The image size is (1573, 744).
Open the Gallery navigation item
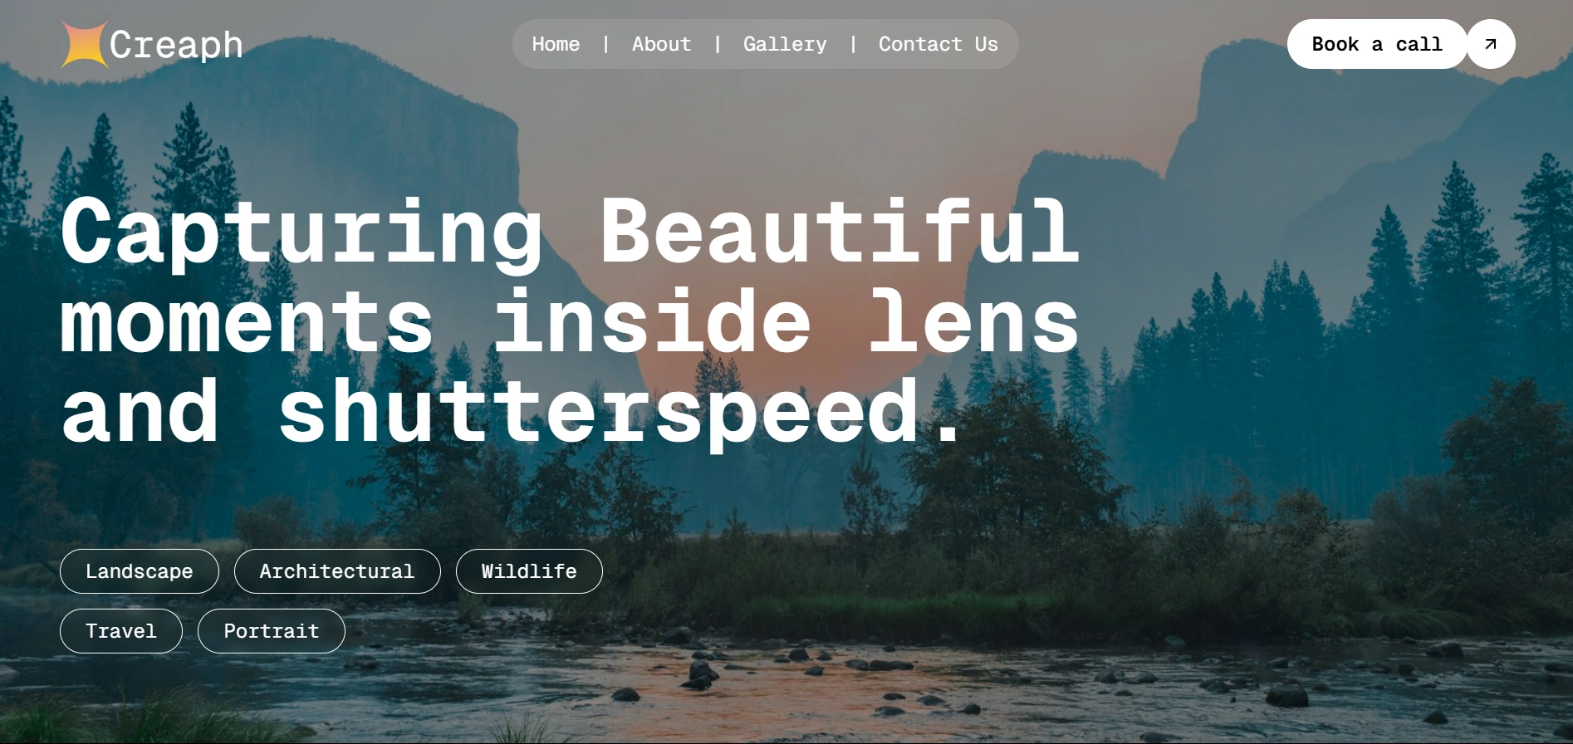(785, 45)
